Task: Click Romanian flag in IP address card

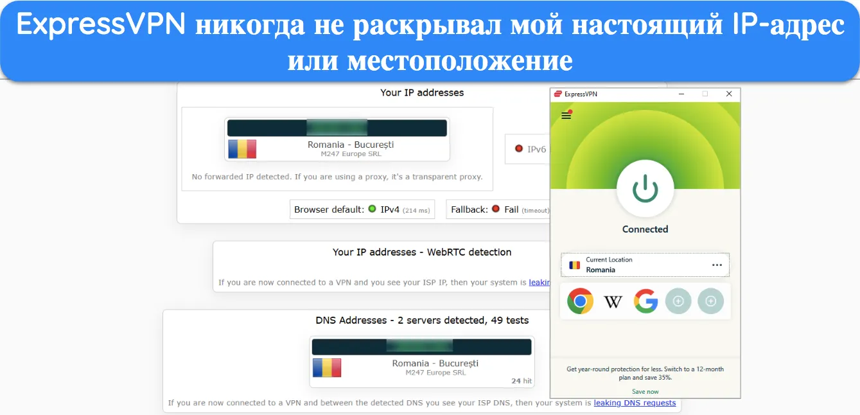Action: click(242, 149)
